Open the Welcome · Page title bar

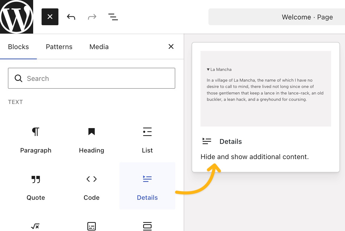[277, 17]
